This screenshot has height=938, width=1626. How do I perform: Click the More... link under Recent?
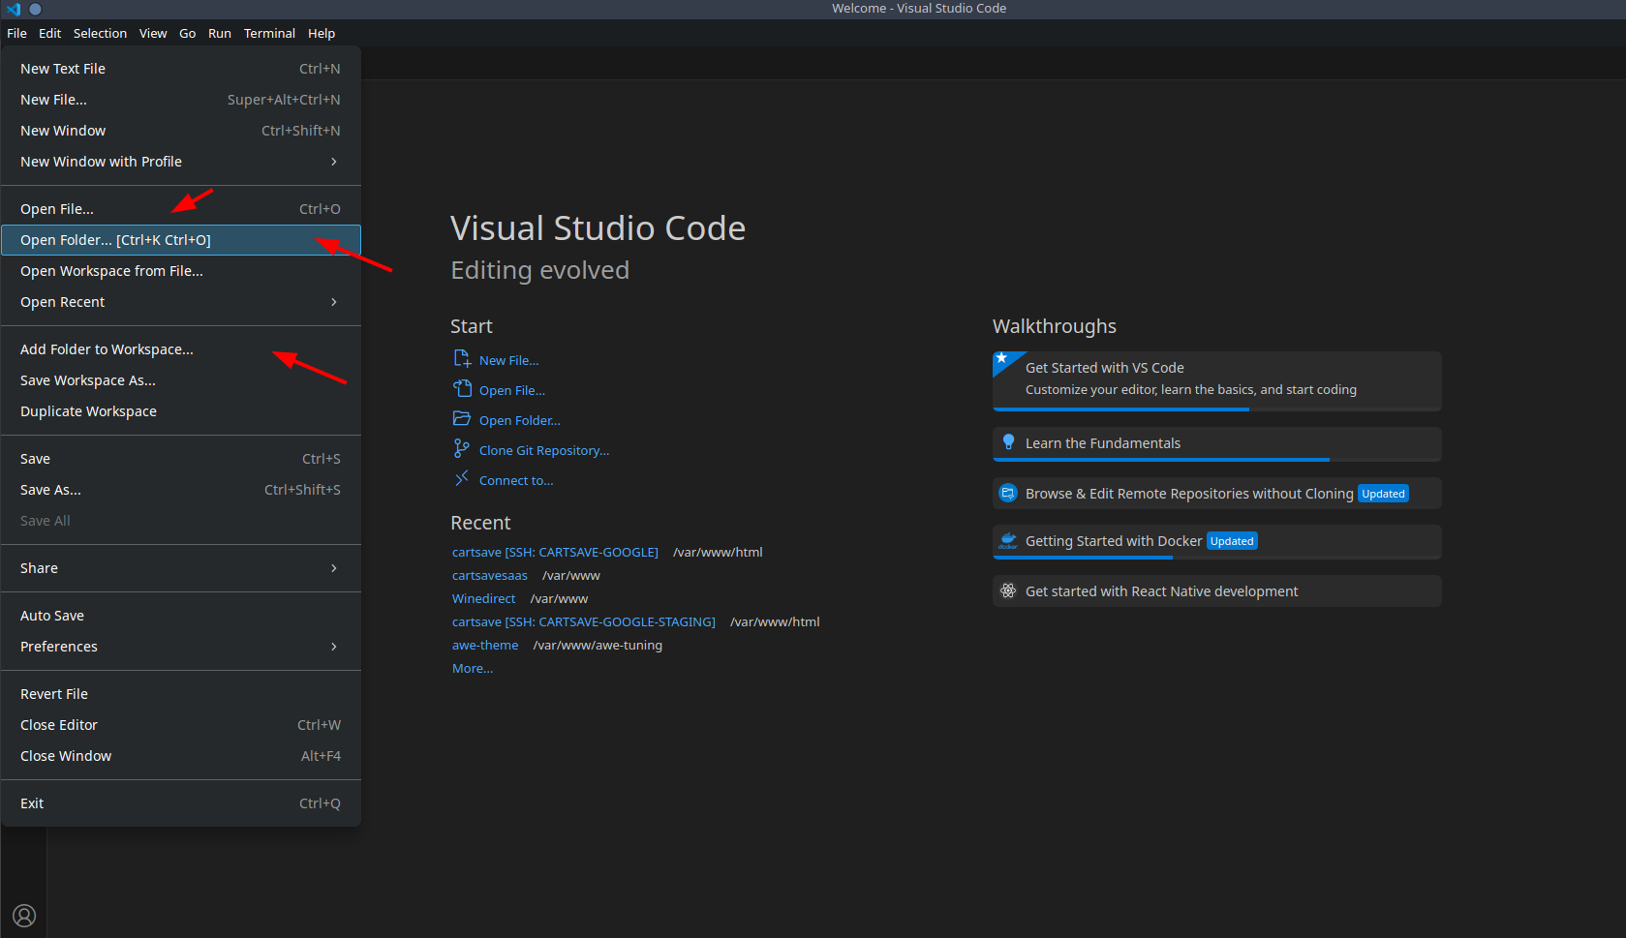point(472,668)
